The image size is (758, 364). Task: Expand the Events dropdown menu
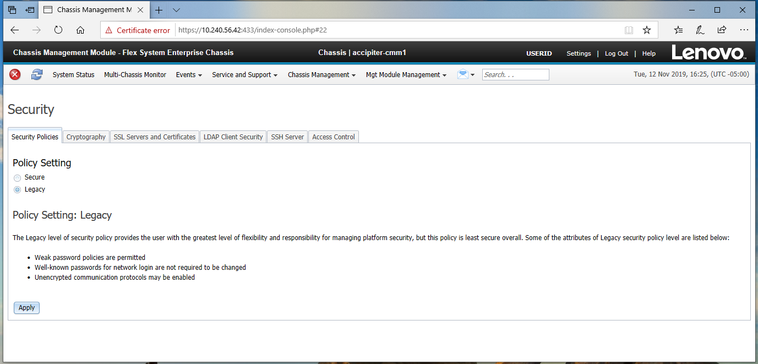pos(189,75)
